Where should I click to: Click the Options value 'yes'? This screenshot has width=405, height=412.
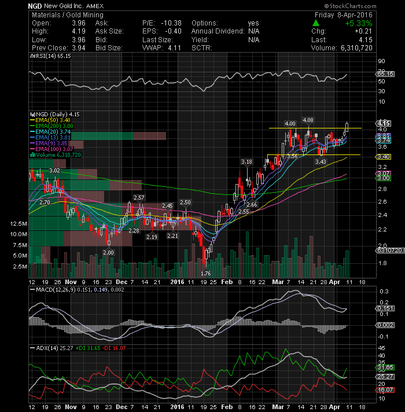coord(253,23)
